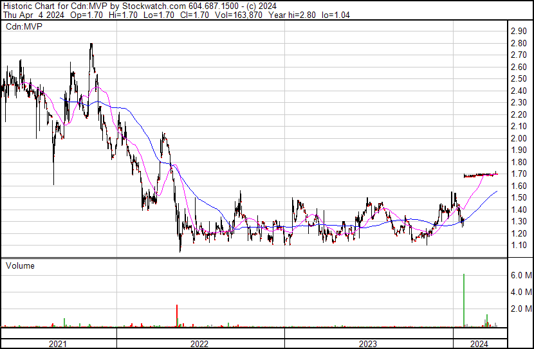Click the 6.0 M volume axis label
Screen dimensions: 534x349
point(520,275)
